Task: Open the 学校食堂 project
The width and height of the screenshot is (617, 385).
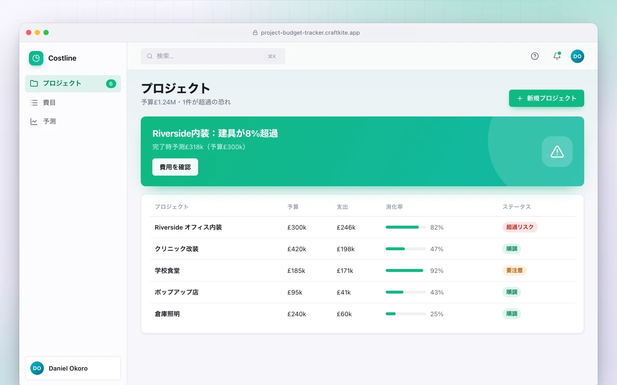Action: click(362, 270)
